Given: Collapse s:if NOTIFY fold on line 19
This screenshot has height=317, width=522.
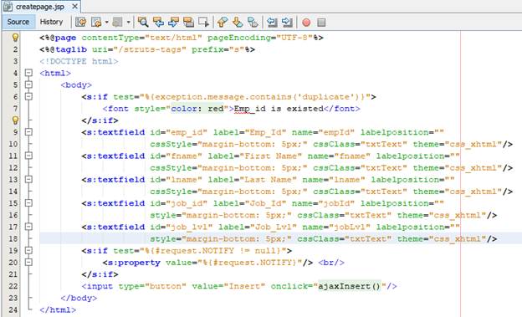Looking at the screenshot, I should pyautogui.click(x=28, y=250).
